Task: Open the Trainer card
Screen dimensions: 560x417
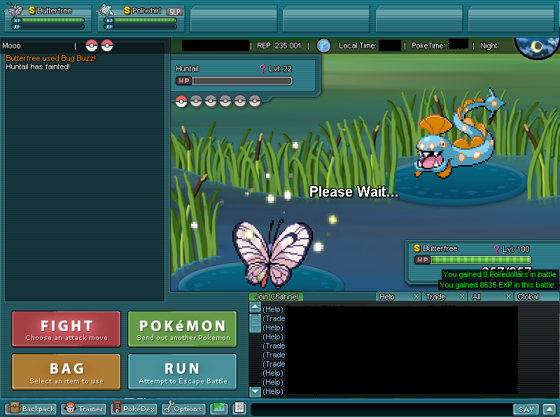Action: pos(84,409)
